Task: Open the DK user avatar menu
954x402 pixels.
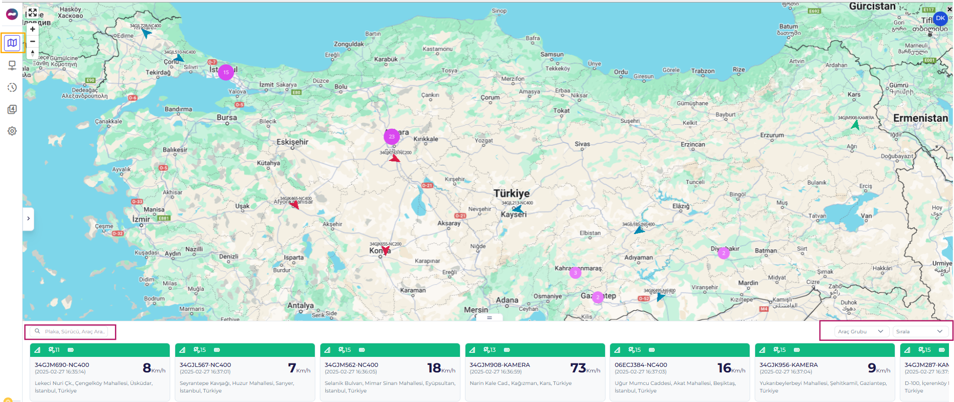Action: click(x=940, y=18)
